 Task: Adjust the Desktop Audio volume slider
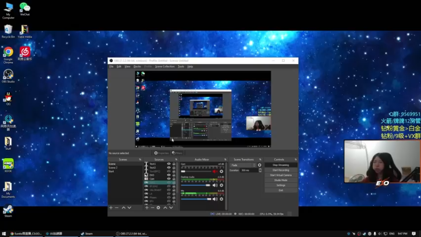(196, 185)
